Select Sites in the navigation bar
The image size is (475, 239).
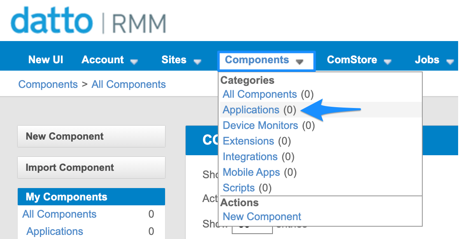pos(173,60)
